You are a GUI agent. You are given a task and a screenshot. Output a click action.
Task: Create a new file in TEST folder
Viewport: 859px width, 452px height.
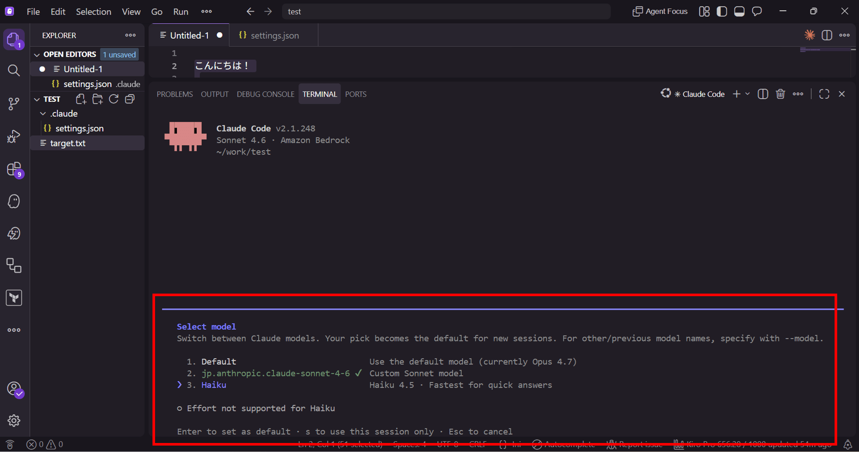(81, 99)
